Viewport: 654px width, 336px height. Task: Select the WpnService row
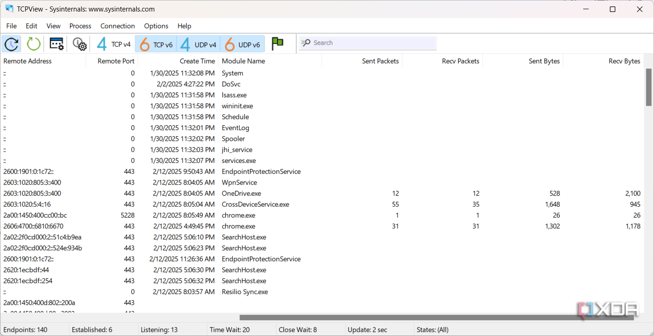pyautogui.click(x=322, y=183)
